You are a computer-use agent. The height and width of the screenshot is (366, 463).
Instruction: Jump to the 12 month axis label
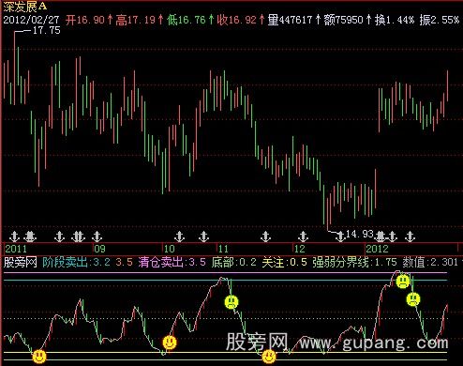pyautogui.click(x=300, y=249)
